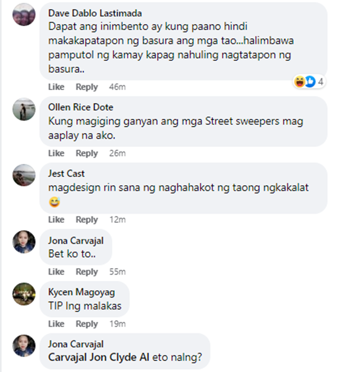
Task: Open Kycen Magoyag's profile avatar
Action: click(24, 294)
